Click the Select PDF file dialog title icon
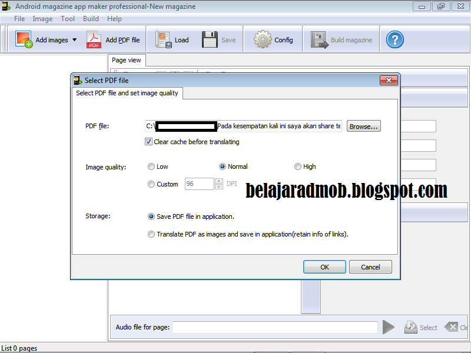The image size is (471, 353). [78, 80]
